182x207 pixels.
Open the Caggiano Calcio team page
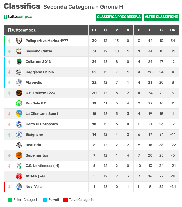pos(40,72)
